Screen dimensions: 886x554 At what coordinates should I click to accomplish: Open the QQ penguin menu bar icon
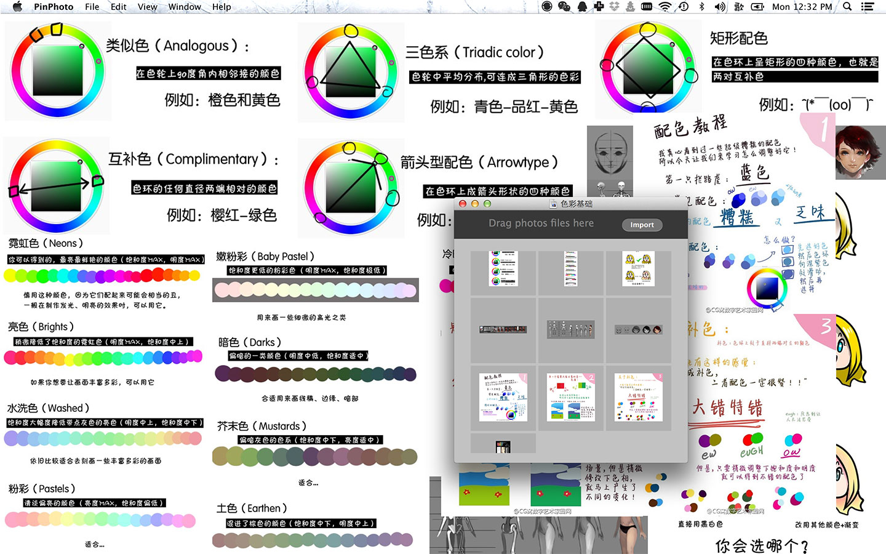[582, 7]
